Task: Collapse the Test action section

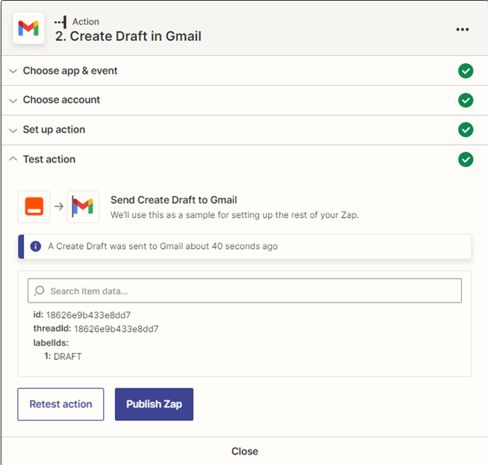Action: [13, 159]
